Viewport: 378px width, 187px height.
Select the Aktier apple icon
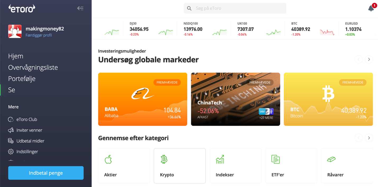[x=108, y=159]
